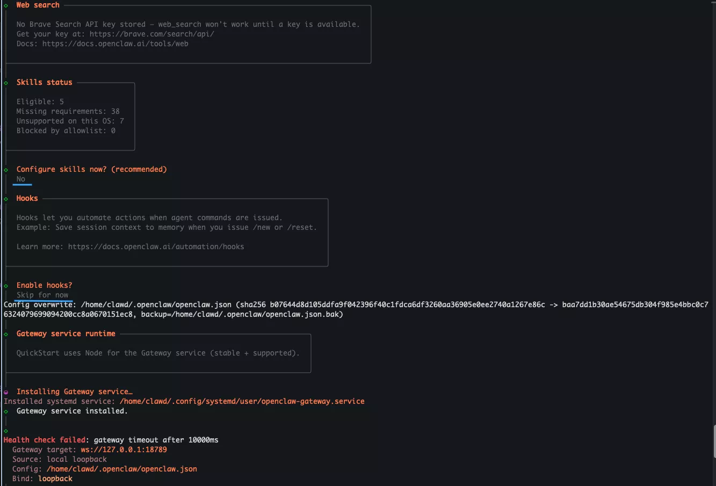716x486 pixels.
Task: Click the ws://127.0.0.1:18789 gateway target
Action: [x=124, y=449]
